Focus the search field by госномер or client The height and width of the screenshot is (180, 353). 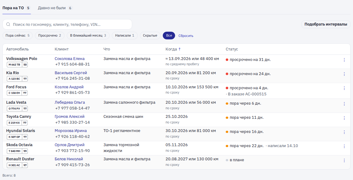(x=67, y=24)
